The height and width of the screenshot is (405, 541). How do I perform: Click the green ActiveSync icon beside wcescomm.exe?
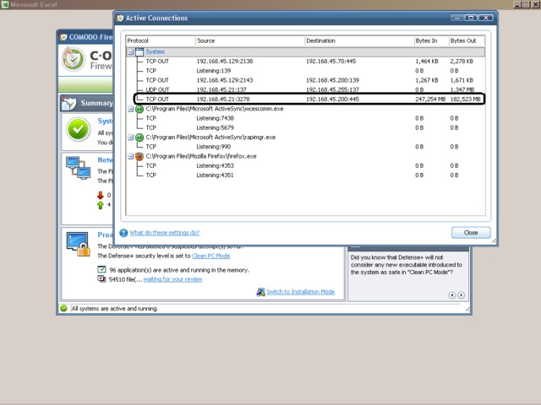(x=139, y=109)
